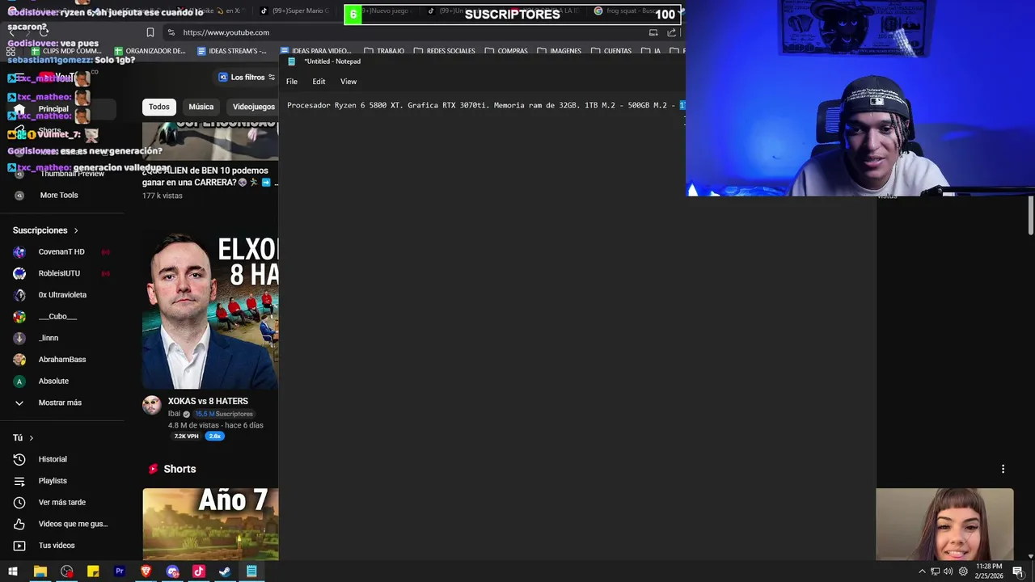This screenshot has width=1035, height=582.
Task: Expand the TRABAJO bookmarks folder
Action: (x=384, y=51)
